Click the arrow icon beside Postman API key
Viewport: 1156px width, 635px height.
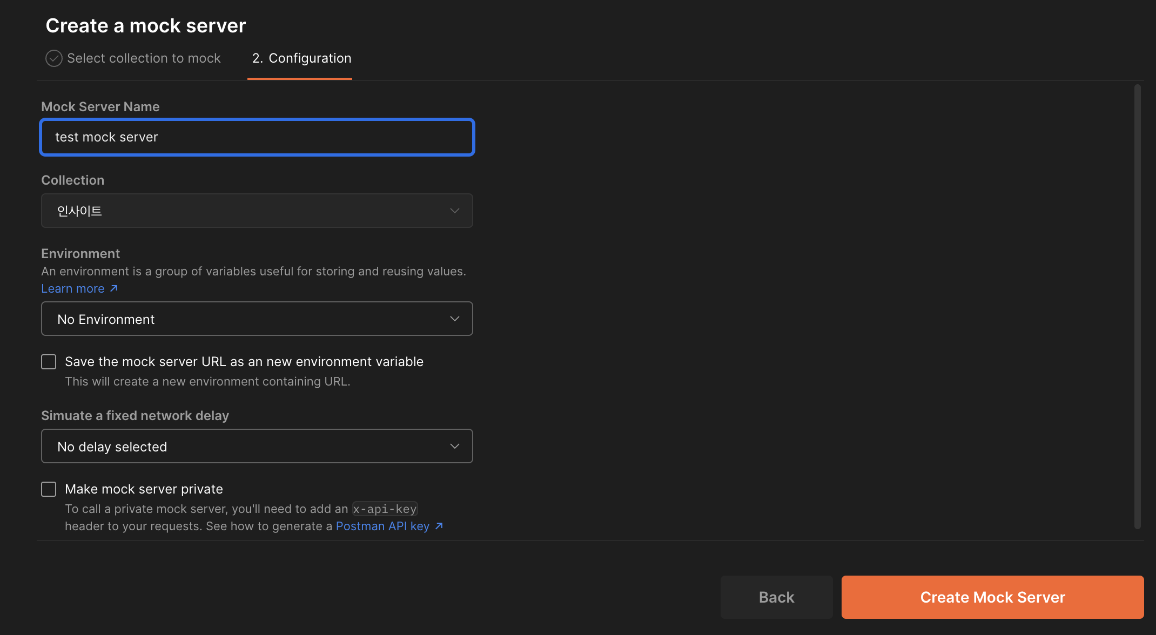click(439, 526)
